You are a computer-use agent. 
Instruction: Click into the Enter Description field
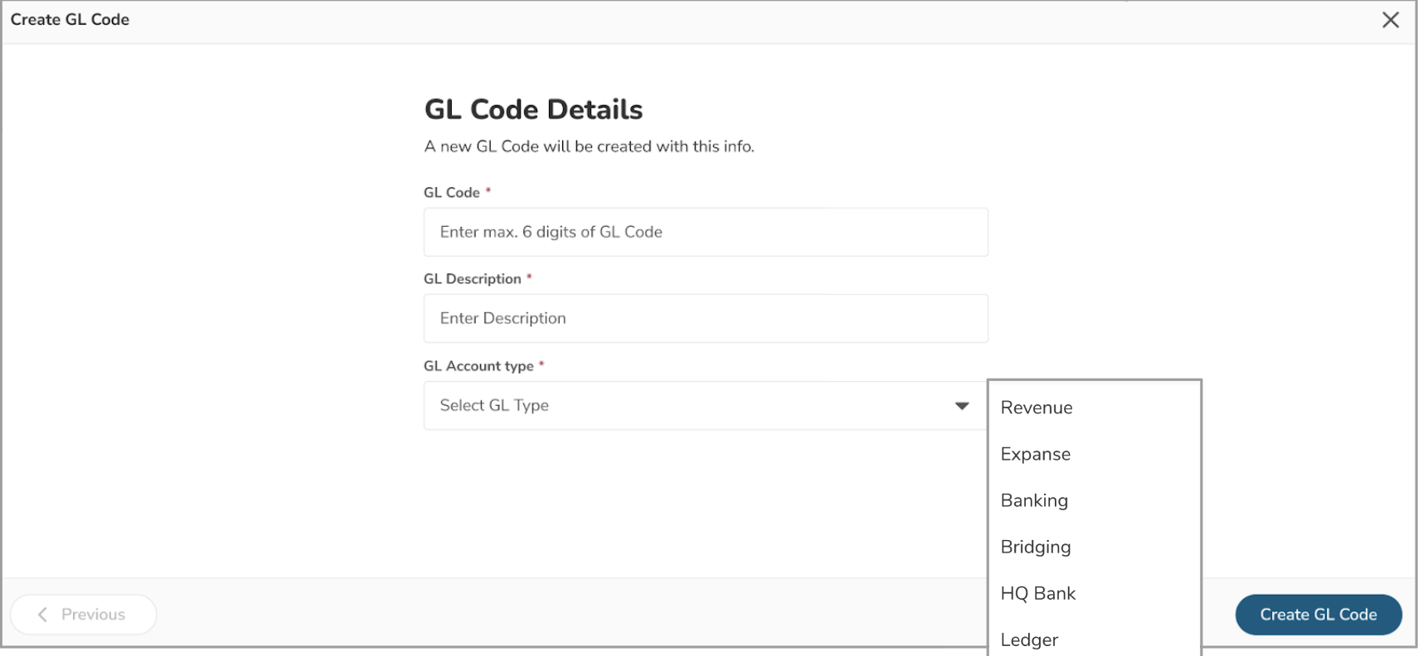coord(705,318)
